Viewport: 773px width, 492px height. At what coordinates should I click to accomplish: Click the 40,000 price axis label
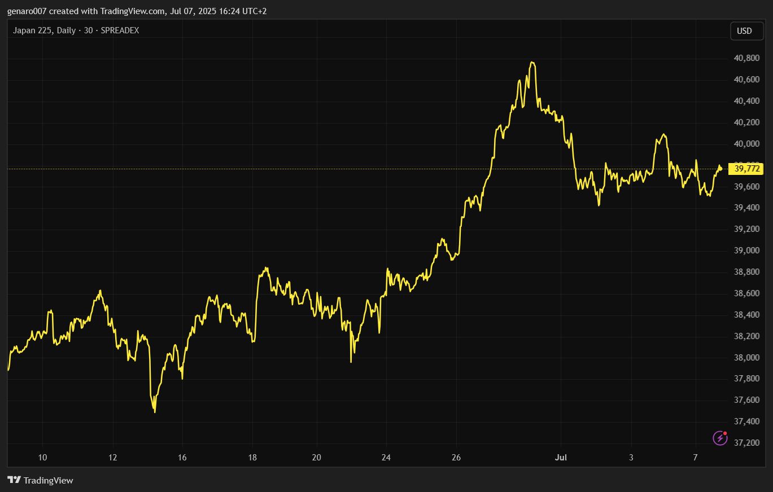point(746,144)
